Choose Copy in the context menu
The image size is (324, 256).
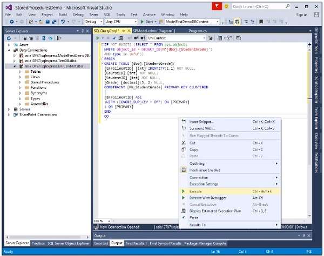tap(193, 149)
